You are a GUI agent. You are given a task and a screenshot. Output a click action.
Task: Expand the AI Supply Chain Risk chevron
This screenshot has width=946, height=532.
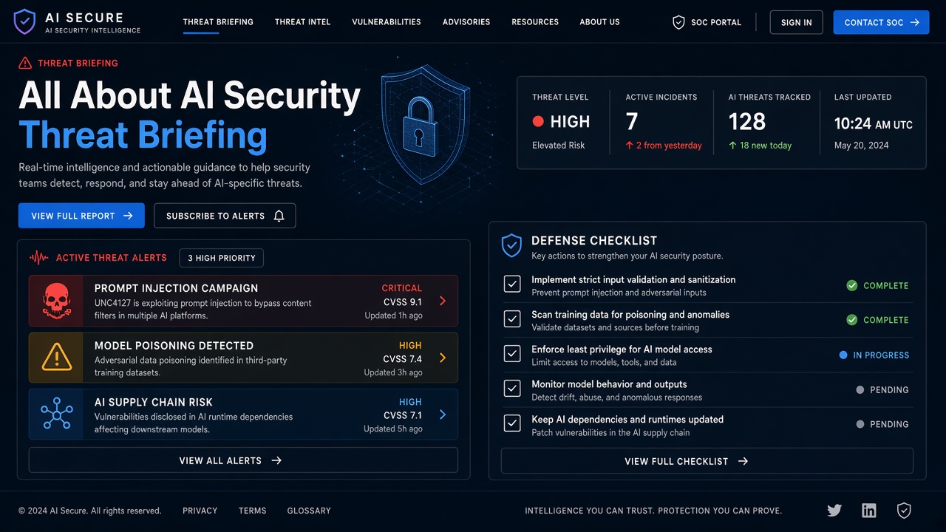pos(443,415)
